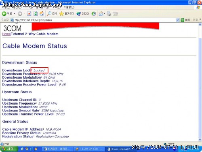Image resolution: width=202 pixels, height=152 pixels.
Task: Click the Internet zone indicator in status bar
Action: click(169, 144)
